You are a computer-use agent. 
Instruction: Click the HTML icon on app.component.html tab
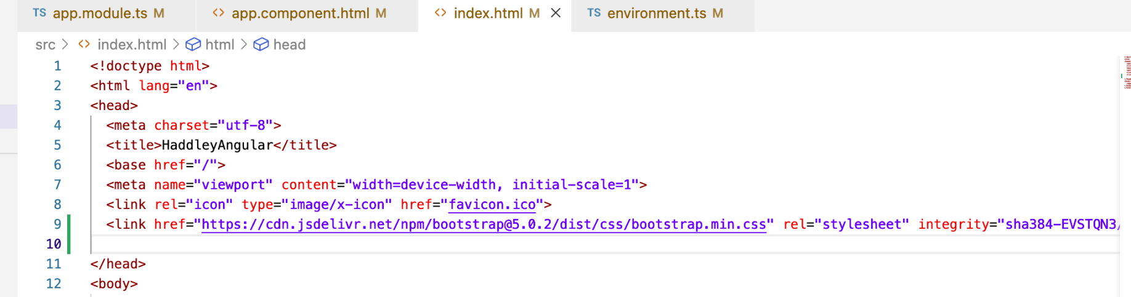tap(218, 13)
